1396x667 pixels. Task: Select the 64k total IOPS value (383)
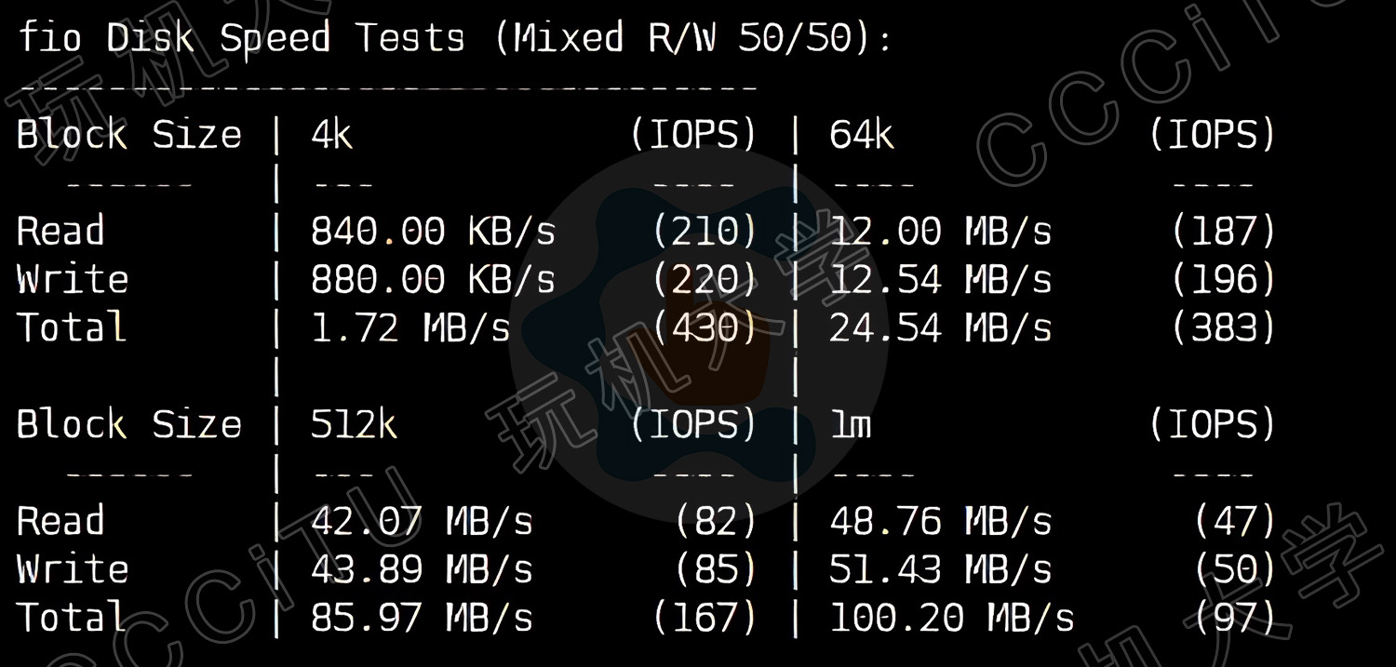1224,328
